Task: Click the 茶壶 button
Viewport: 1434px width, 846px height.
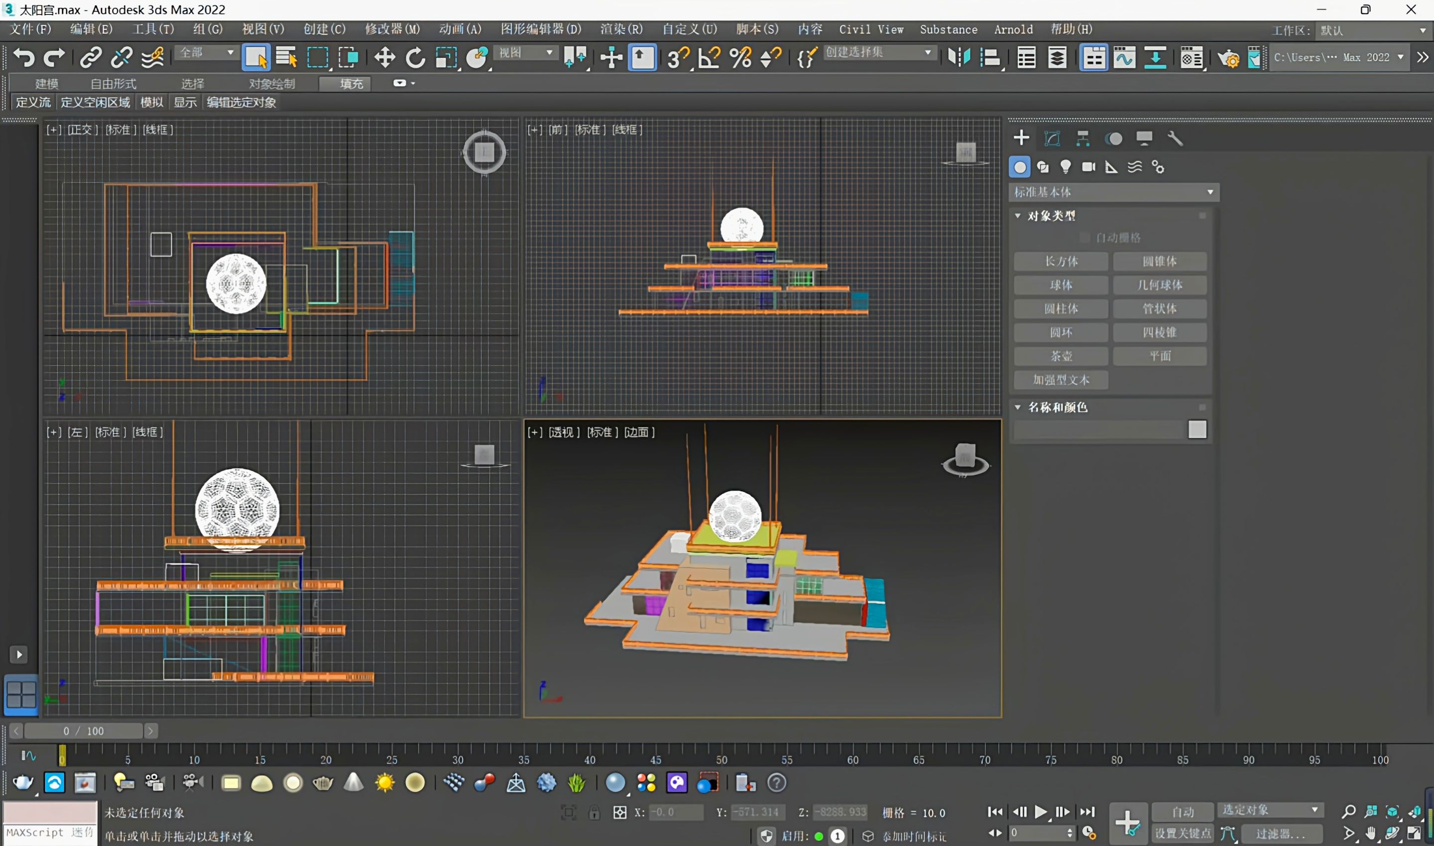Action: pyautogui.click(x=1061, y=356)
